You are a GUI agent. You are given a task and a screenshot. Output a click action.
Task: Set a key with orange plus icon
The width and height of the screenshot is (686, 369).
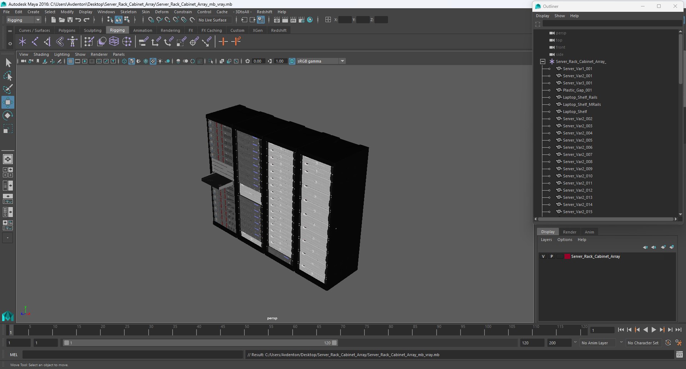point(223,42)
